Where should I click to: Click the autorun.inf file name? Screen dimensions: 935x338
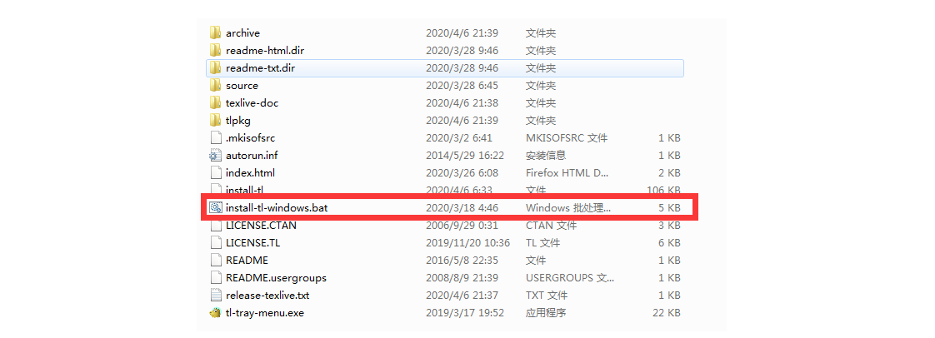point(252,156)
